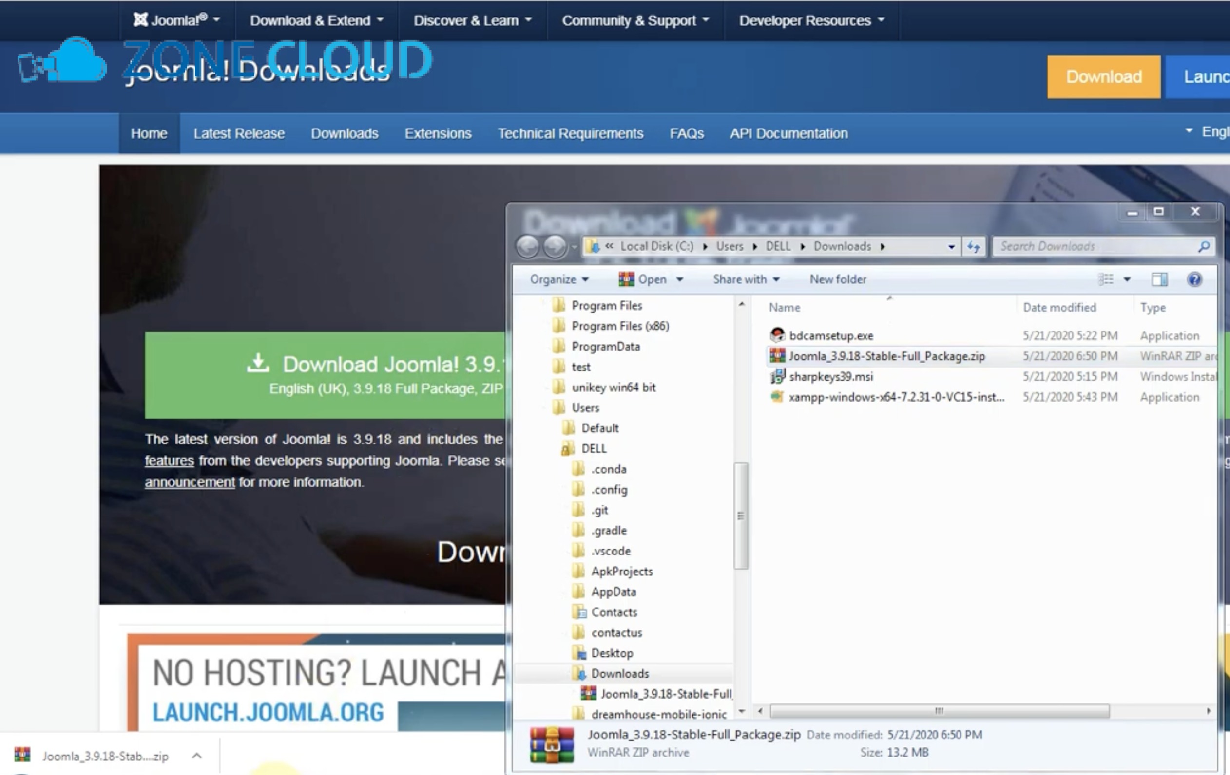Open the Open-with dropdown arrow in toolbar

[679, 279]
